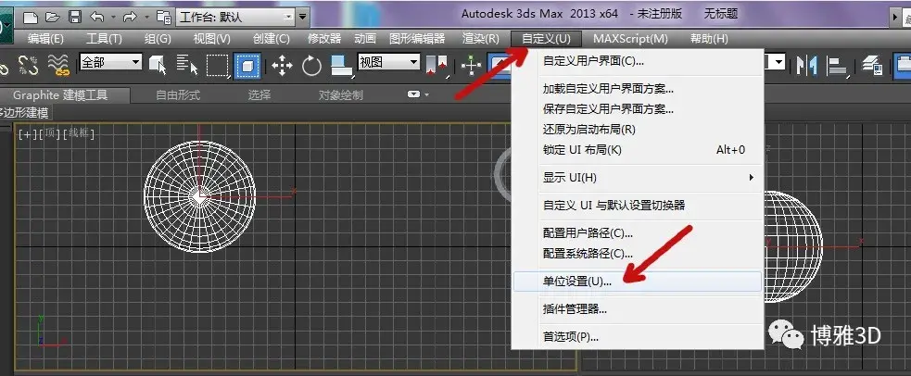Image resolution: width=911 pixels, height=376 pixels.
Task: Select 还原为启动布局(R)
Action: [x=637, y=129]
